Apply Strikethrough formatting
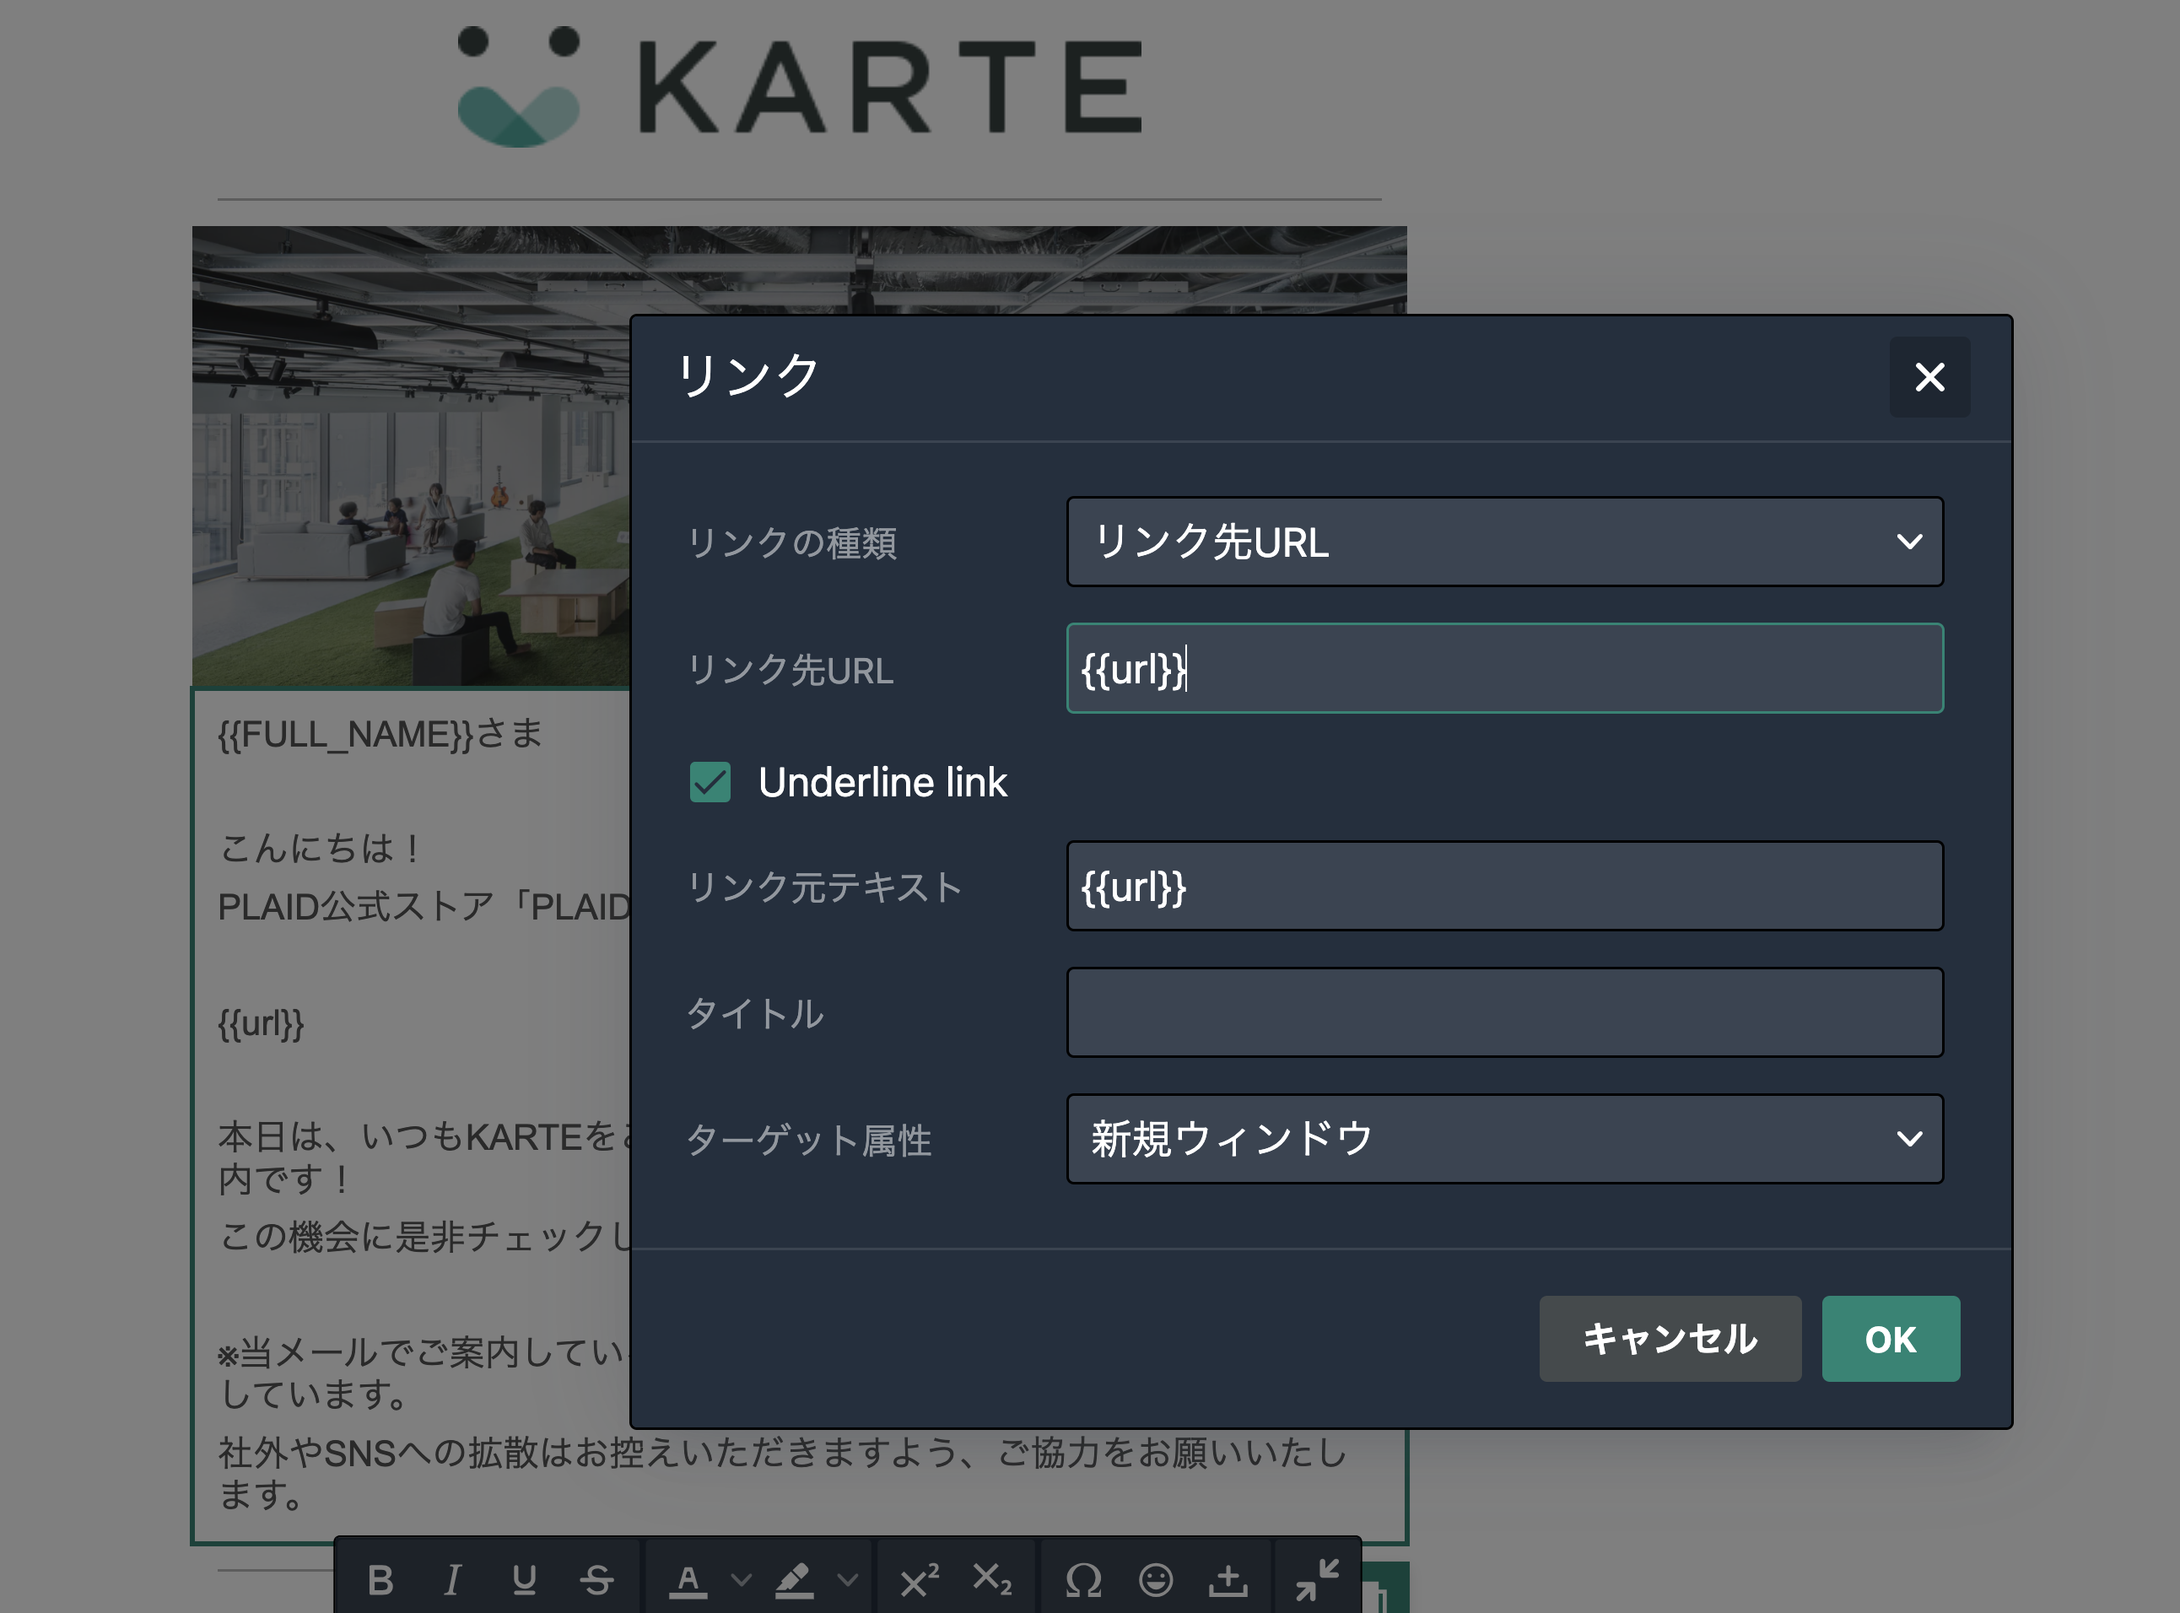This screenshot has height=1613, width=2180. pos(596,1578)
